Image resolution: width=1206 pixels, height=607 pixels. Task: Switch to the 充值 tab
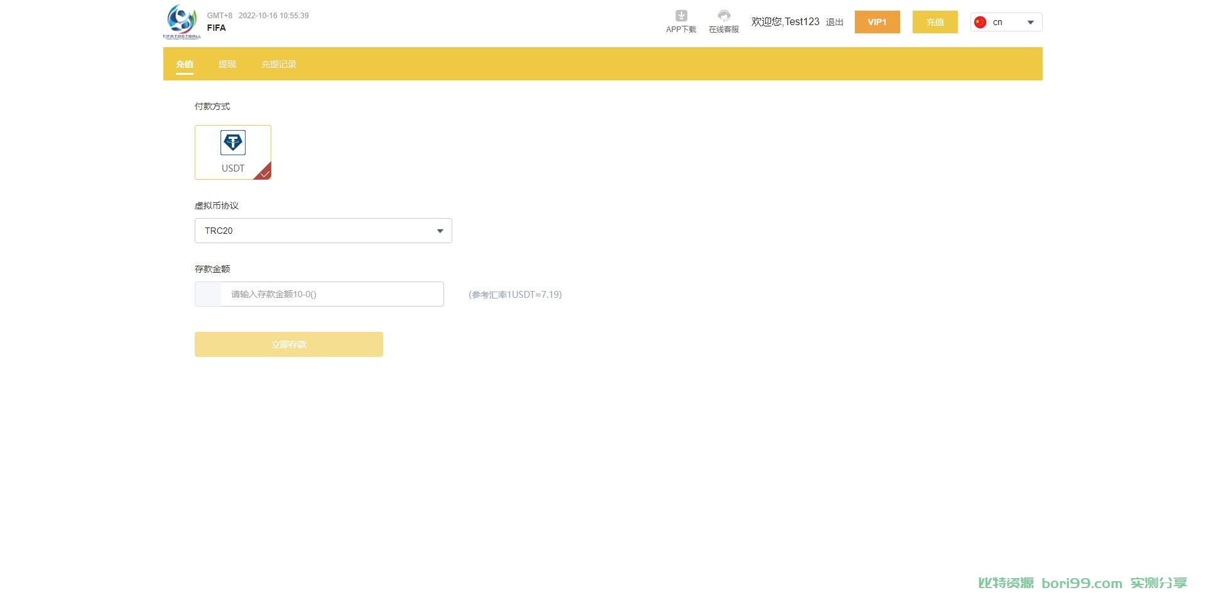pos(185,64)
